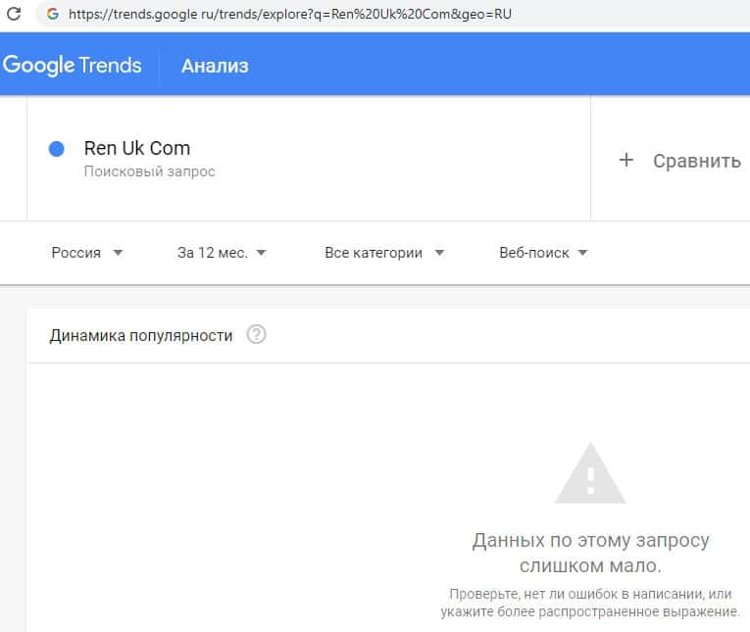Edit the "Ren Uk Com" search term
Image resolution: width=750 pixels, height=632 pixels.
(137, 149)
